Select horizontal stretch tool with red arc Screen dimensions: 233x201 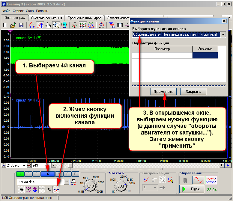click(32, 25)
